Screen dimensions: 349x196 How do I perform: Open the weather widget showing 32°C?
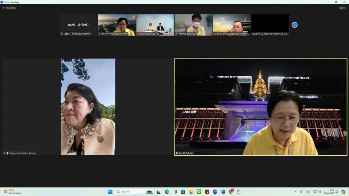tap(12, 192)
